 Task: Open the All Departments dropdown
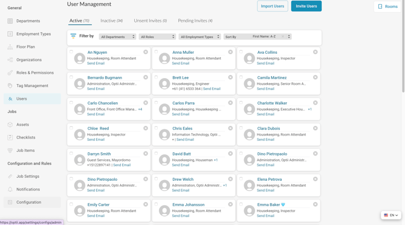(x=117, y=37)
